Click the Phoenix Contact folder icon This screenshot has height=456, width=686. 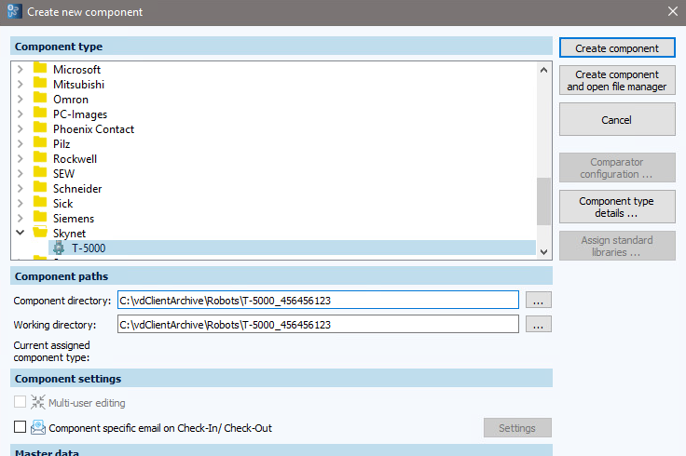click(x=40, y=129)
